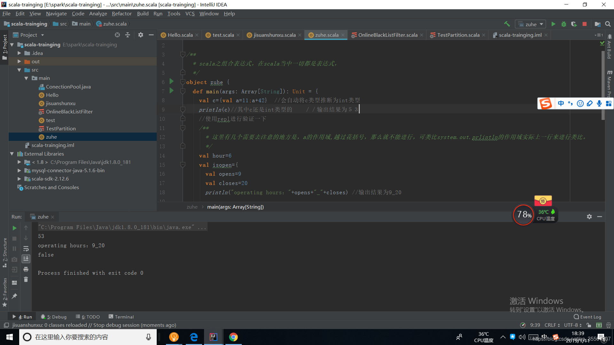This screenshot has height=345, width=614.
Task: Start debugging with the bug icon
Action: (563, 24)
